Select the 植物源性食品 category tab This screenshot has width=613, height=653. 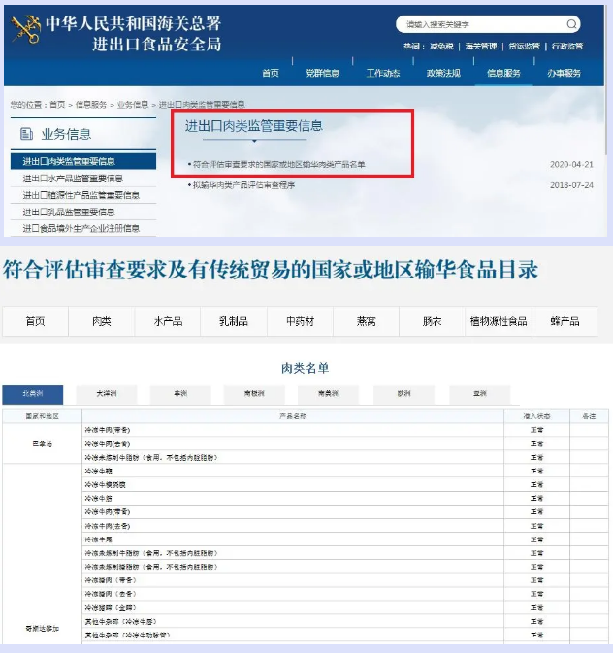pyautogui.click(x=499, y=321)
